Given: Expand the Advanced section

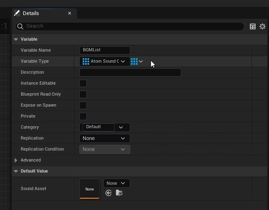Looking at the screenshot, I should (x=16, y=160).
